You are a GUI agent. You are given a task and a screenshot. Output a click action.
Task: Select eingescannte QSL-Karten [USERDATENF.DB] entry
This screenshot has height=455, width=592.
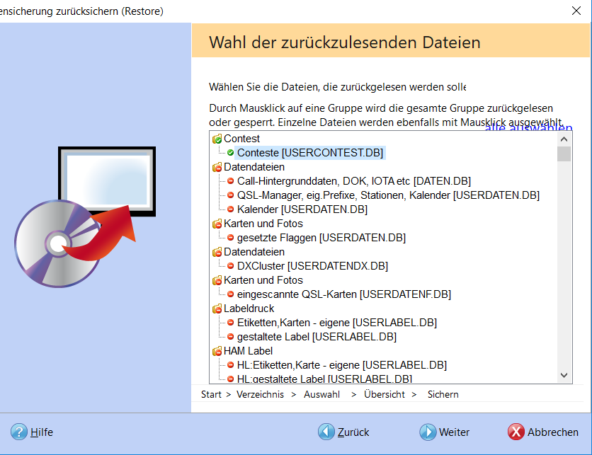tap(344, 294)
